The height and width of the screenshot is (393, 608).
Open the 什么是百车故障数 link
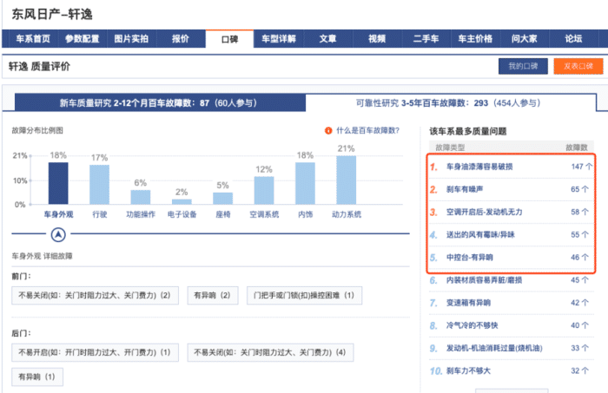367,130
